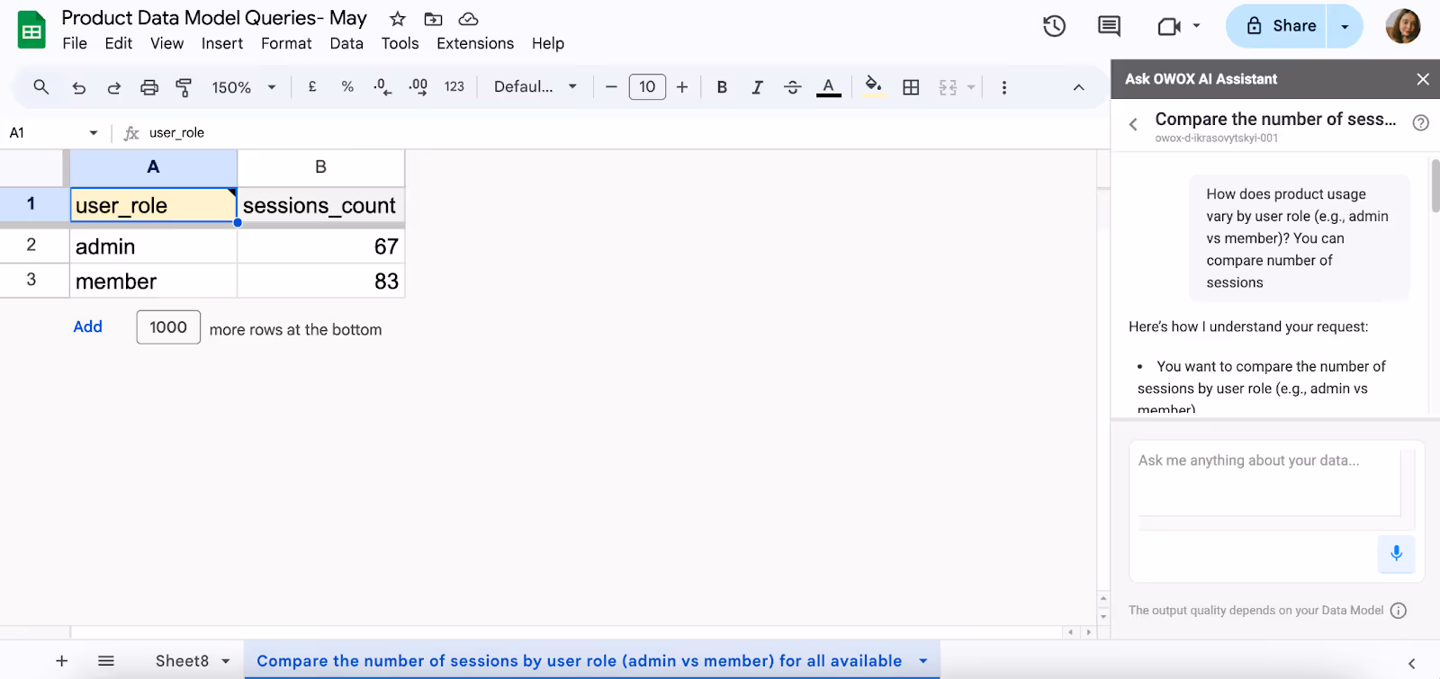Image resolution: width=1440 pixels, height=679 pixels.
Task: Click the 1000 rows count field
Action: tap(168, 327)
